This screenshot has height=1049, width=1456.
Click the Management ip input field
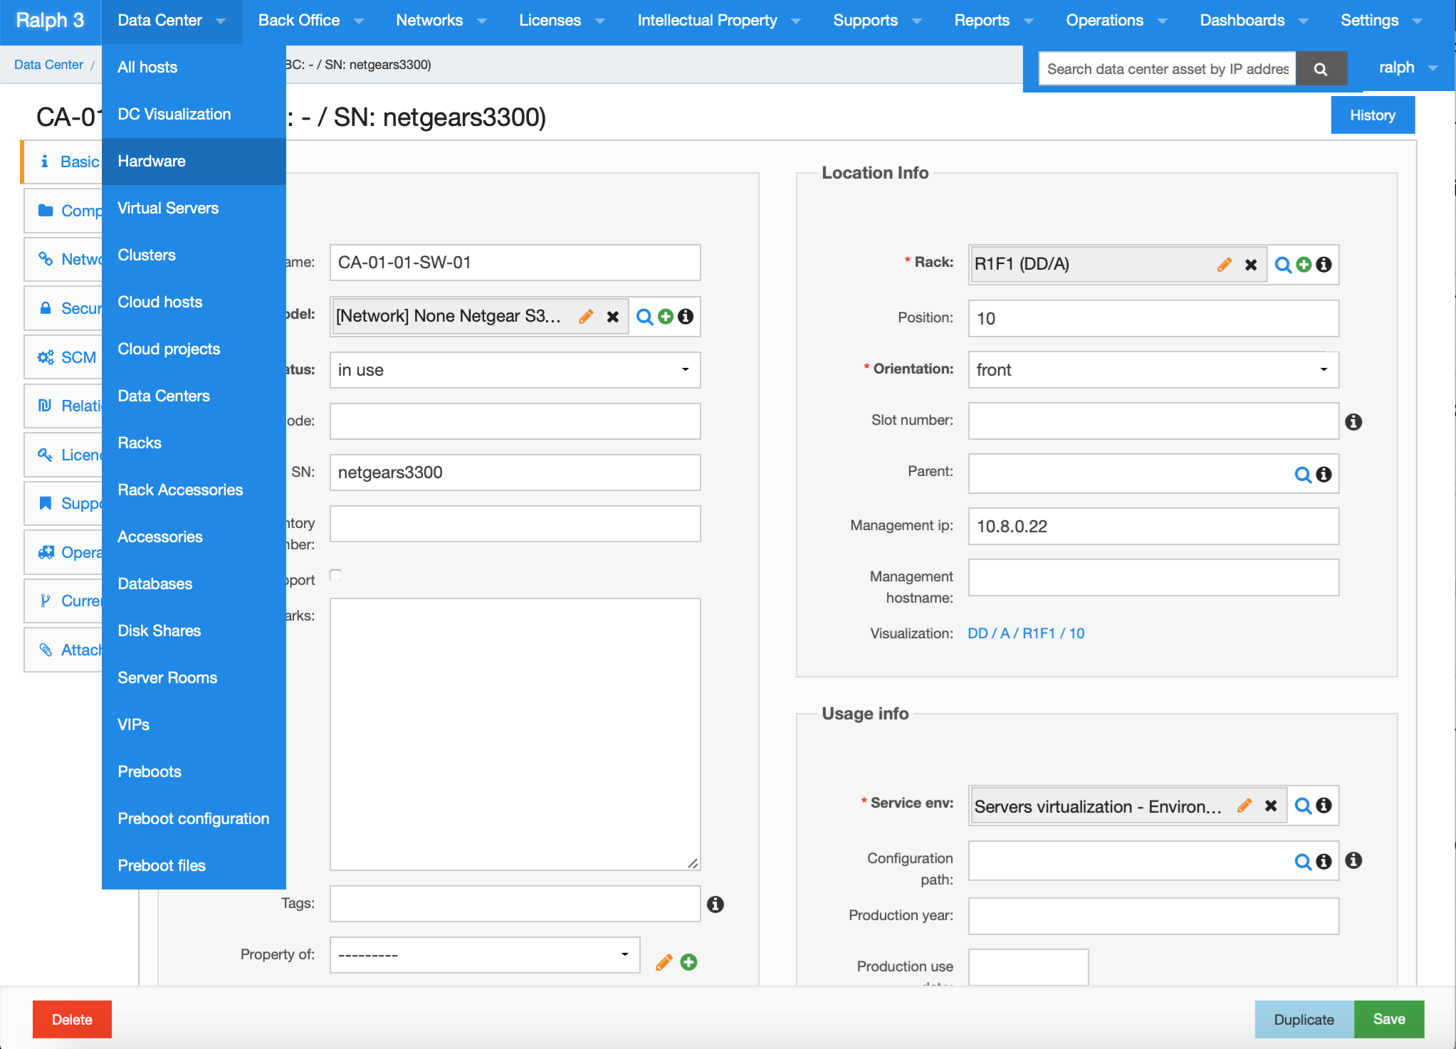pos(1153,527)
